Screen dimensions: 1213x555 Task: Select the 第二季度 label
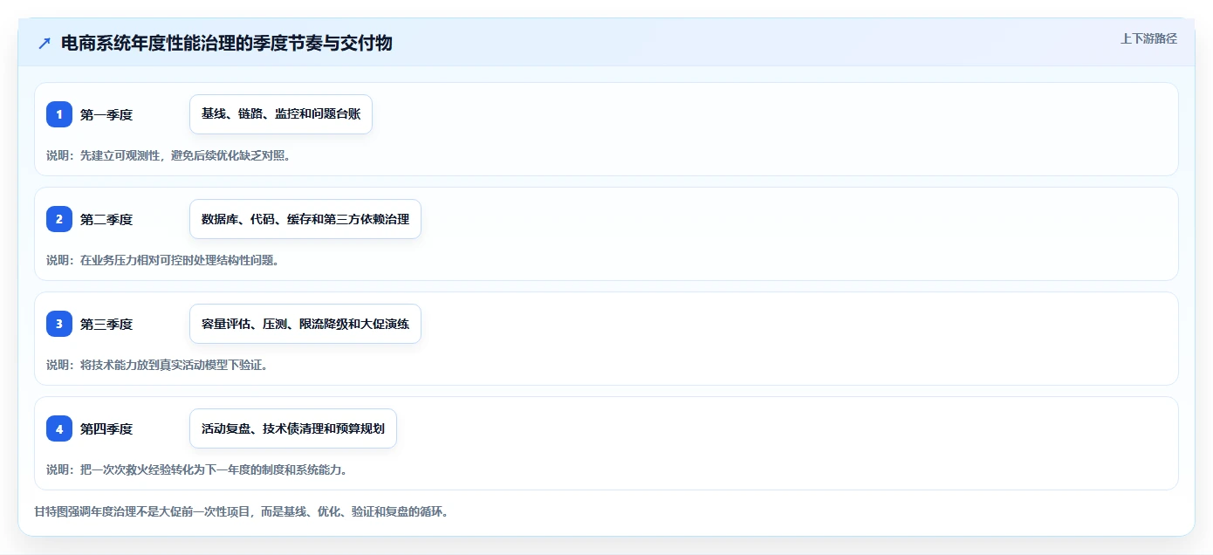tap(106, 219)
